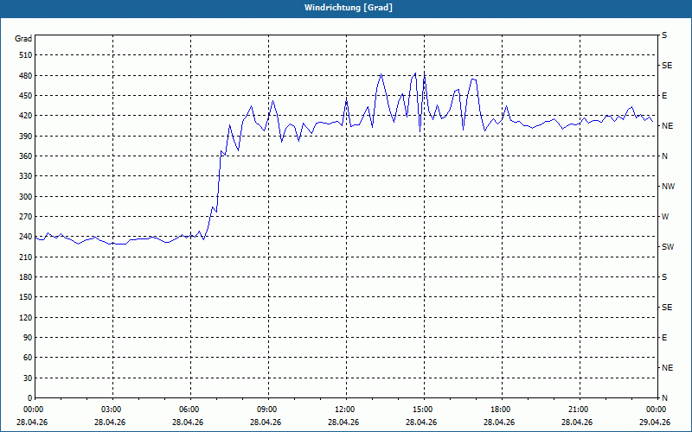Select the 240 value on the degree axis
Screen dimensions: 692x432
(x=26, y=237)
